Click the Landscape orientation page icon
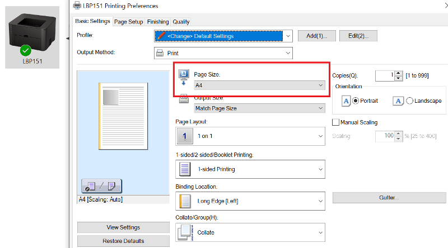The width and height of the screenshot is (448, 248). [398, 101]
